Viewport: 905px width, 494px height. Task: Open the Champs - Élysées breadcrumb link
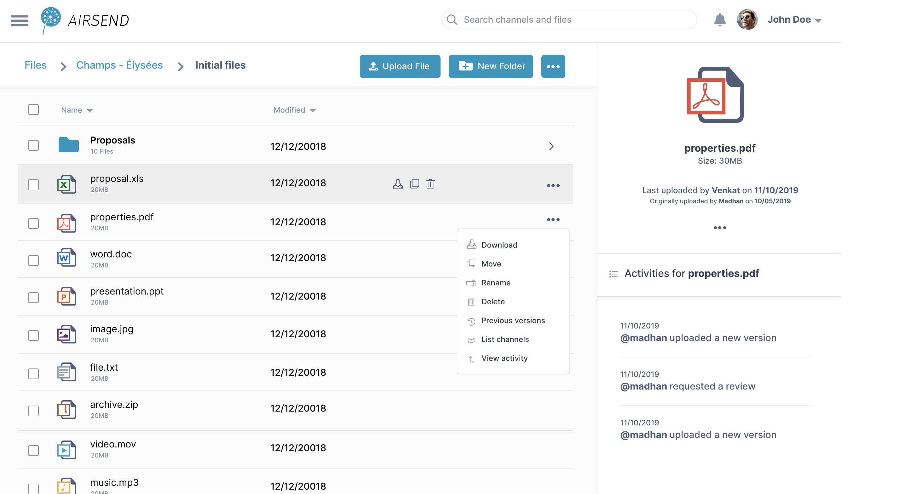[x=119, y=65]
